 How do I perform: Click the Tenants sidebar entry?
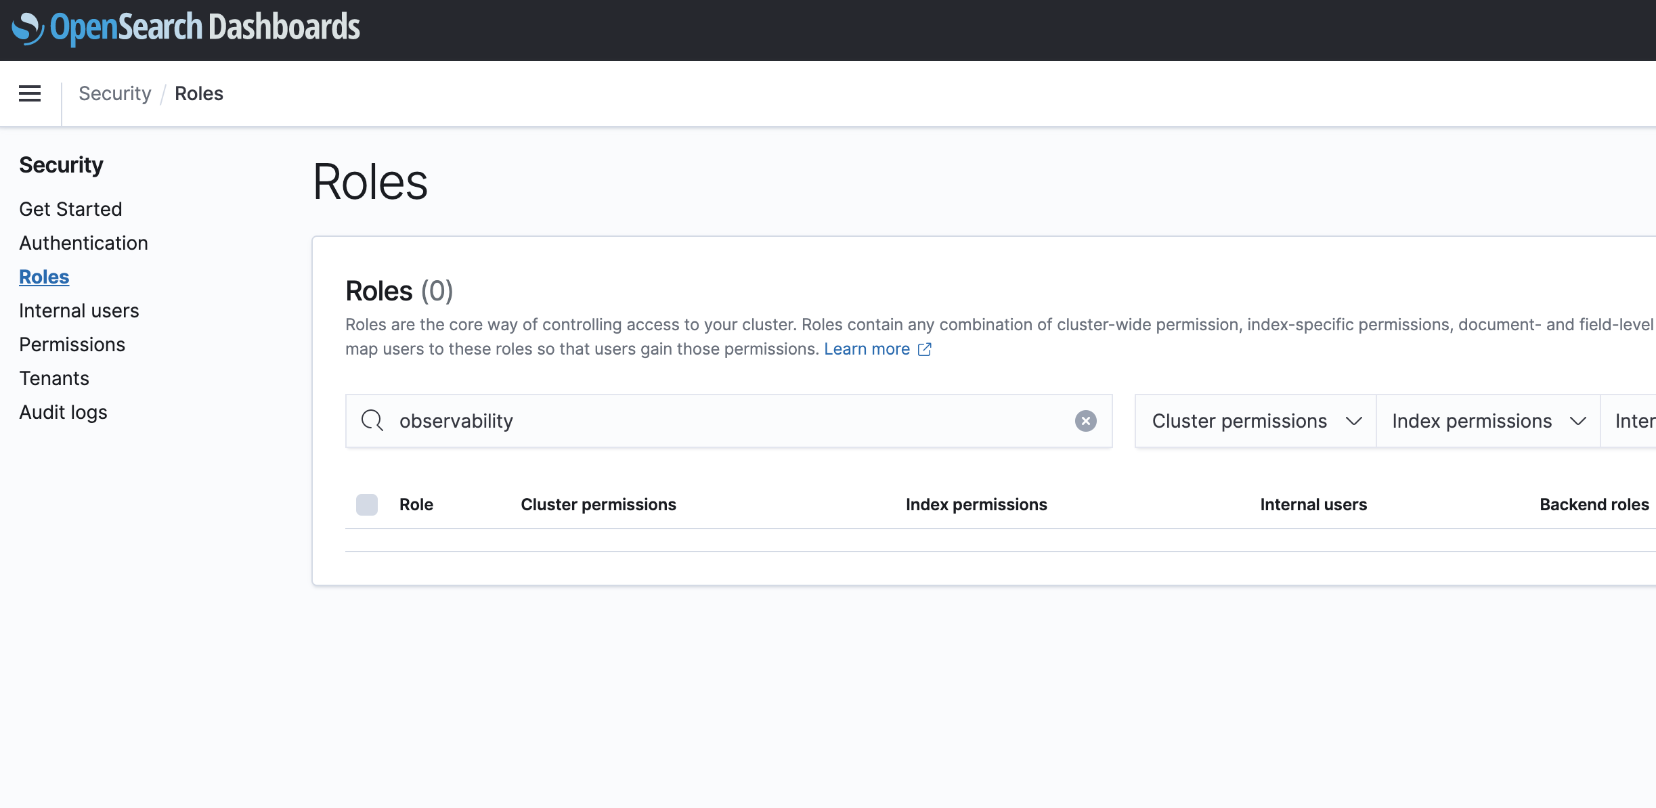tap(54, 378)
